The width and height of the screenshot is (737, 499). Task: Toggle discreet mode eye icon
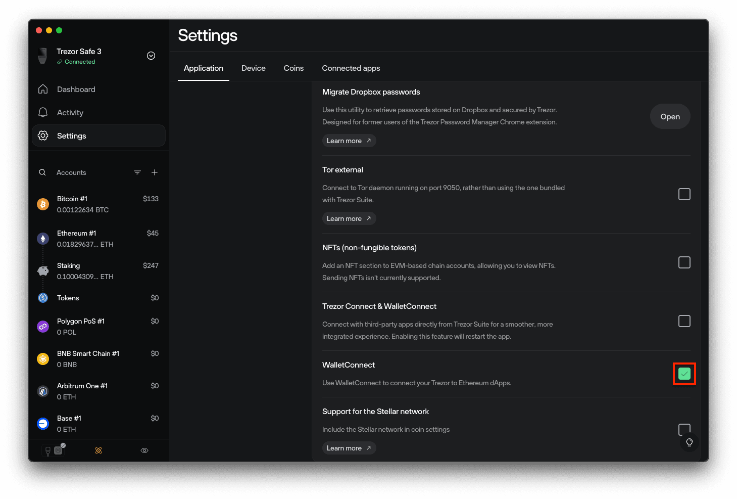144,450
